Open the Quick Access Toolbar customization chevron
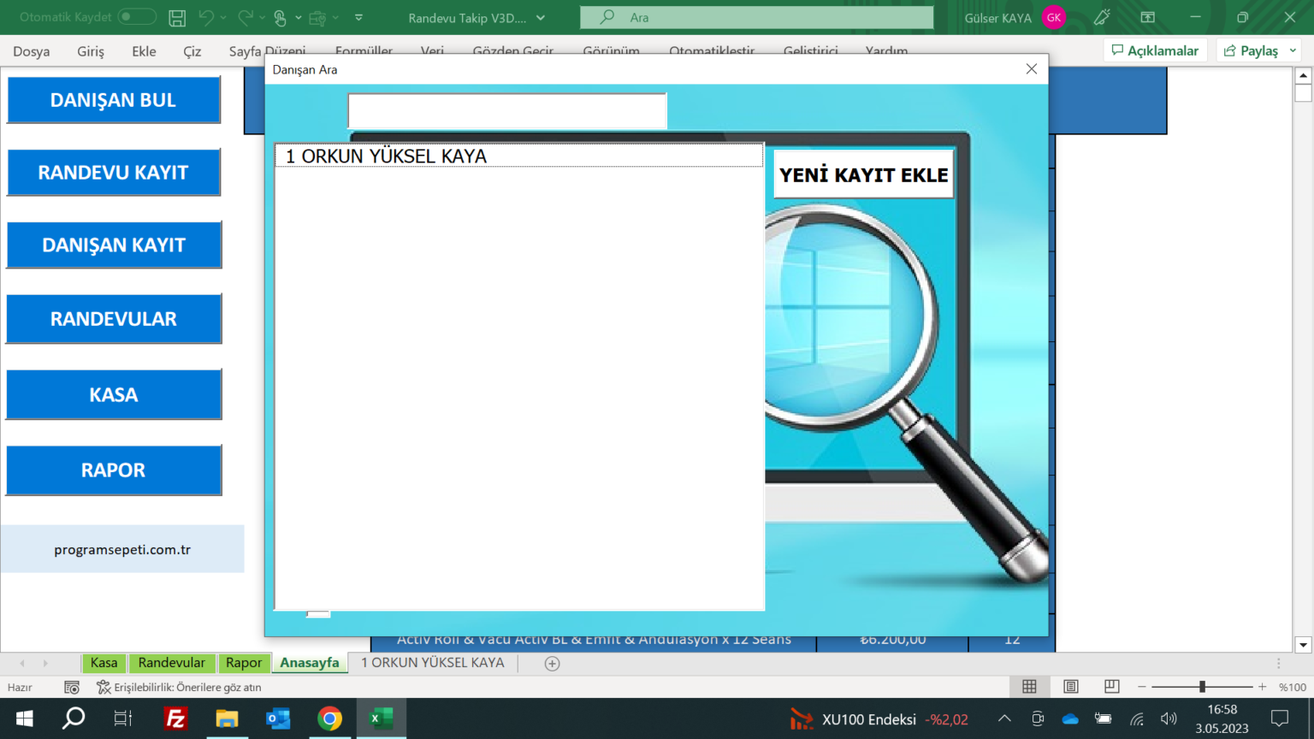Screen dimensions: 1314x739 [358, 16]
